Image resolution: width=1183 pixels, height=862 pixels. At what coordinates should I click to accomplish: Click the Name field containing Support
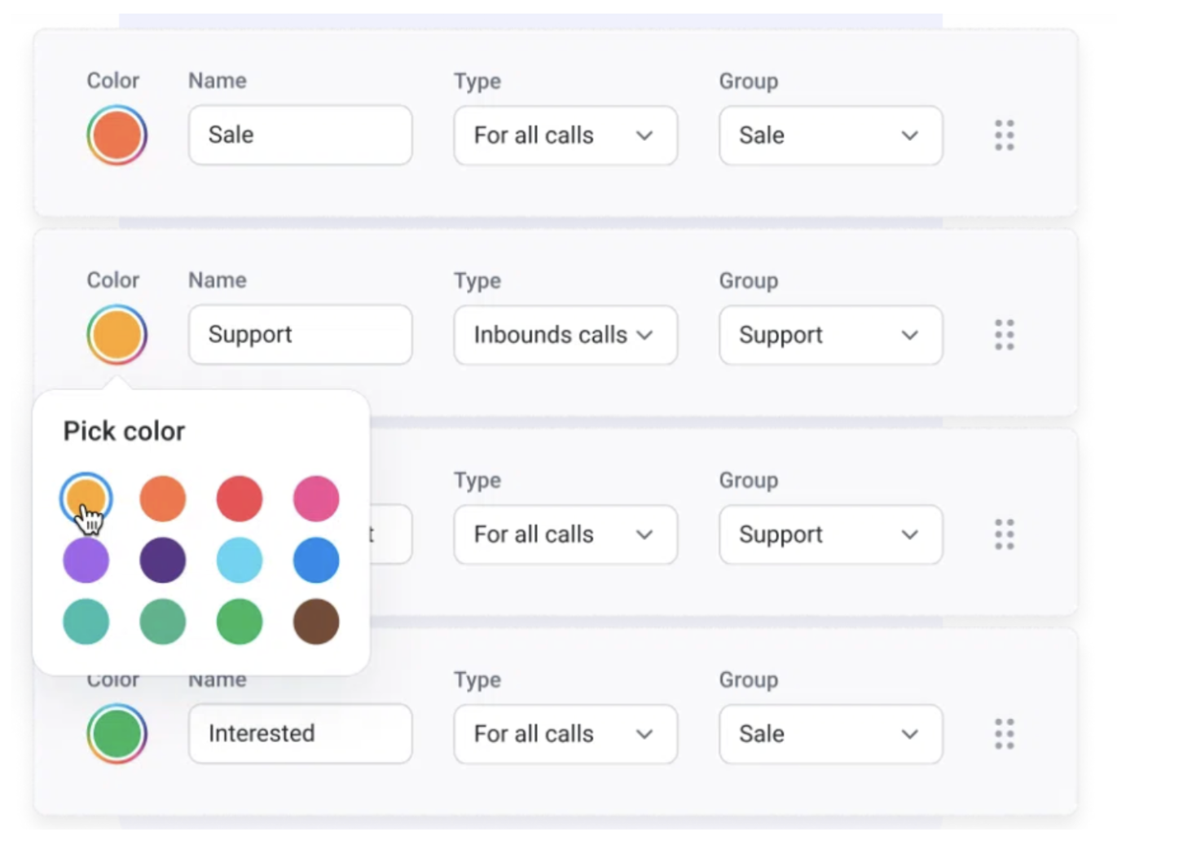[300, 334]
